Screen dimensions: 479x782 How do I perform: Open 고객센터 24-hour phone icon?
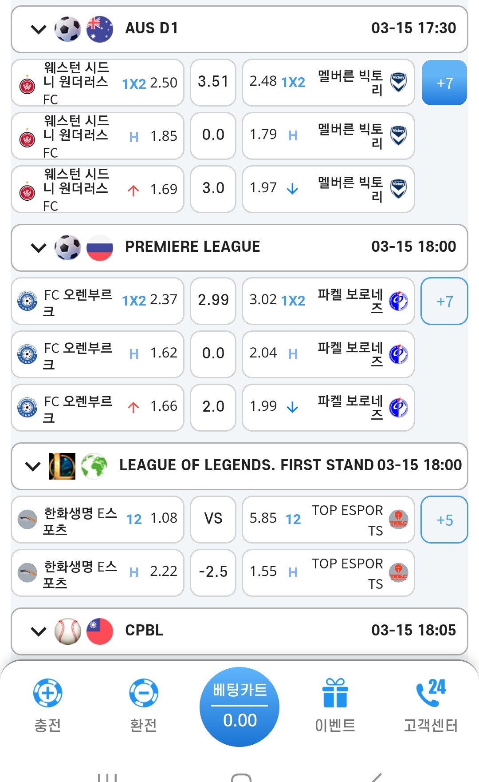click(x=430, y=693)
